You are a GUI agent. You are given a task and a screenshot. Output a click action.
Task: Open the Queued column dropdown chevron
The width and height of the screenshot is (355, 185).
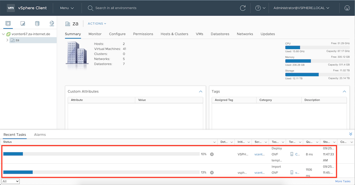point(317,142)
